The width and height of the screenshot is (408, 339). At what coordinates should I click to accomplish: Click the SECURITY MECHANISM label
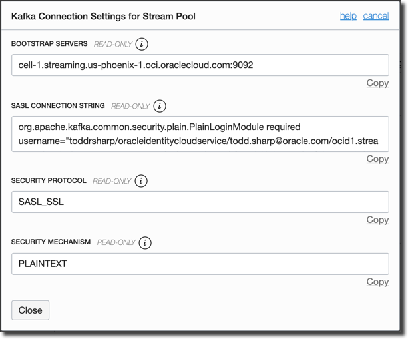[51, 242]
